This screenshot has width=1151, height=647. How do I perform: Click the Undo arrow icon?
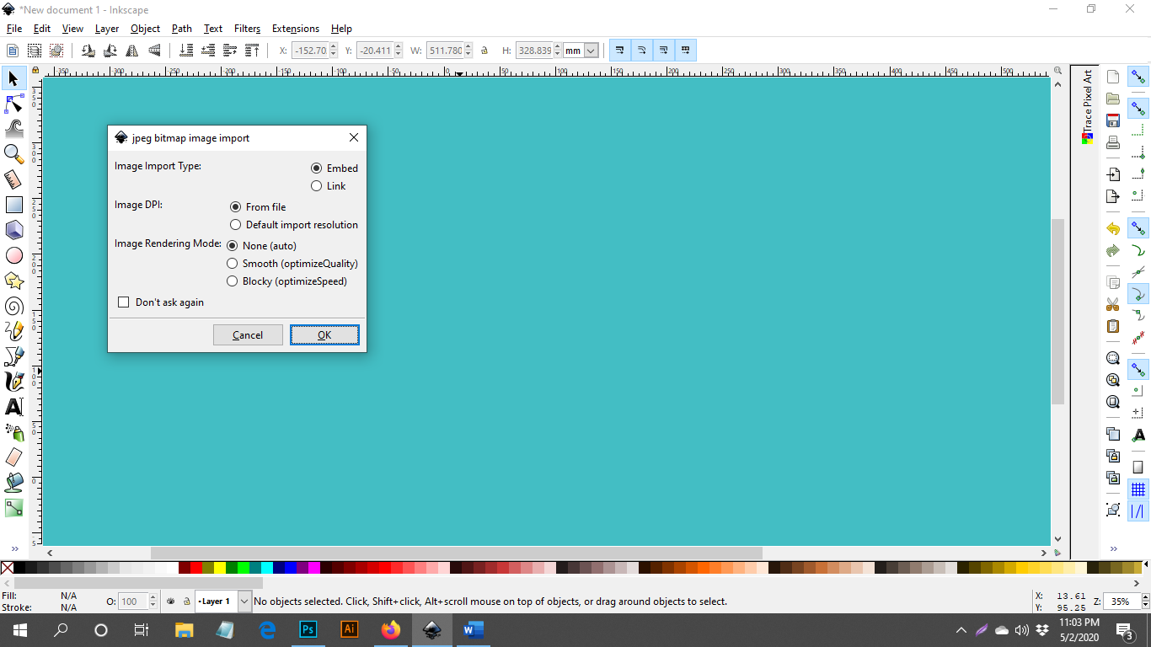(x=1113, y=229)
